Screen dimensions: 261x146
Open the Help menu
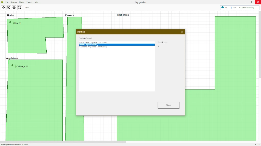36,2
